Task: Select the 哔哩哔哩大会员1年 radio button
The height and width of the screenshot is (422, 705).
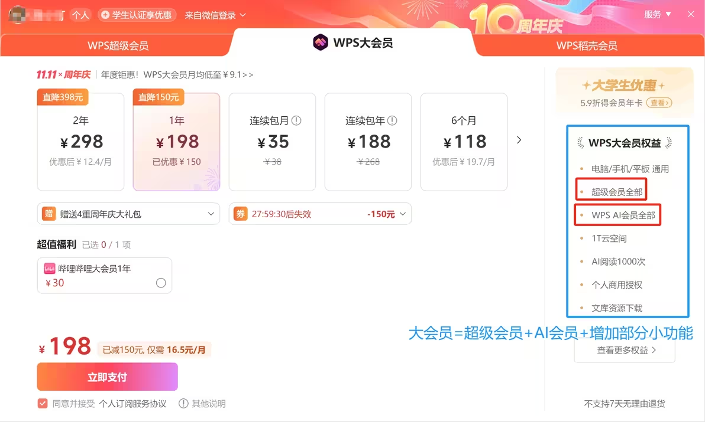Action: coord(161,283)
